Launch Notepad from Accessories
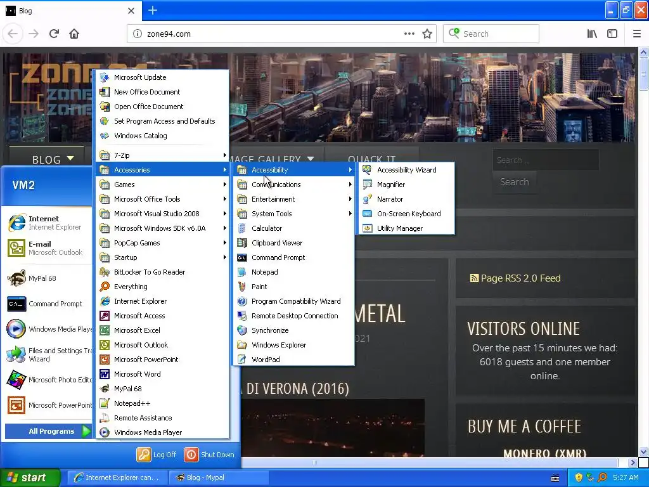This screenshot has height=487, width=649. tap(294, 272)
